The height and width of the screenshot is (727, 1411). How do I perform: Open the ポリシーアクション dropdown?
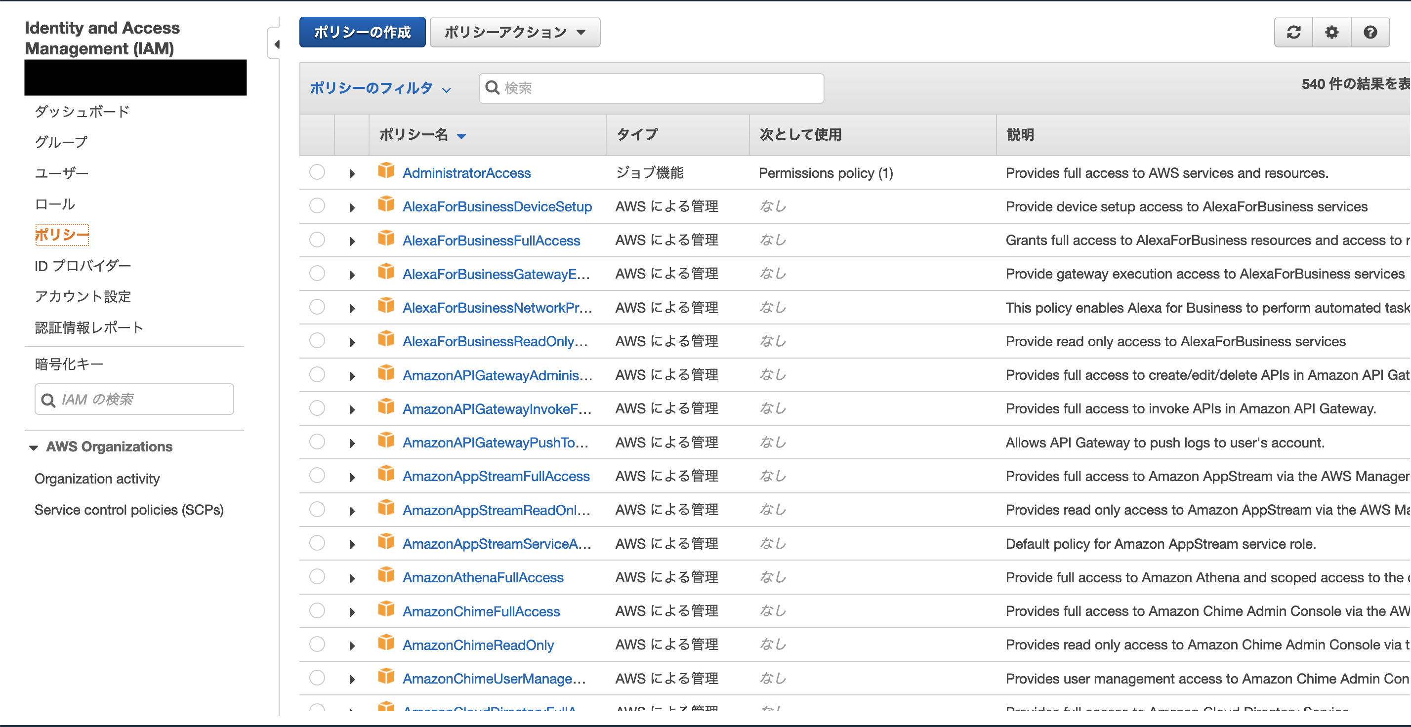click(x=515, y=32)
